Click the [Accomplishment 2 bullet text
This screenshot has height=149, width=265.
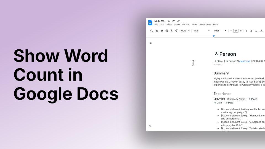tap(243, 117)
